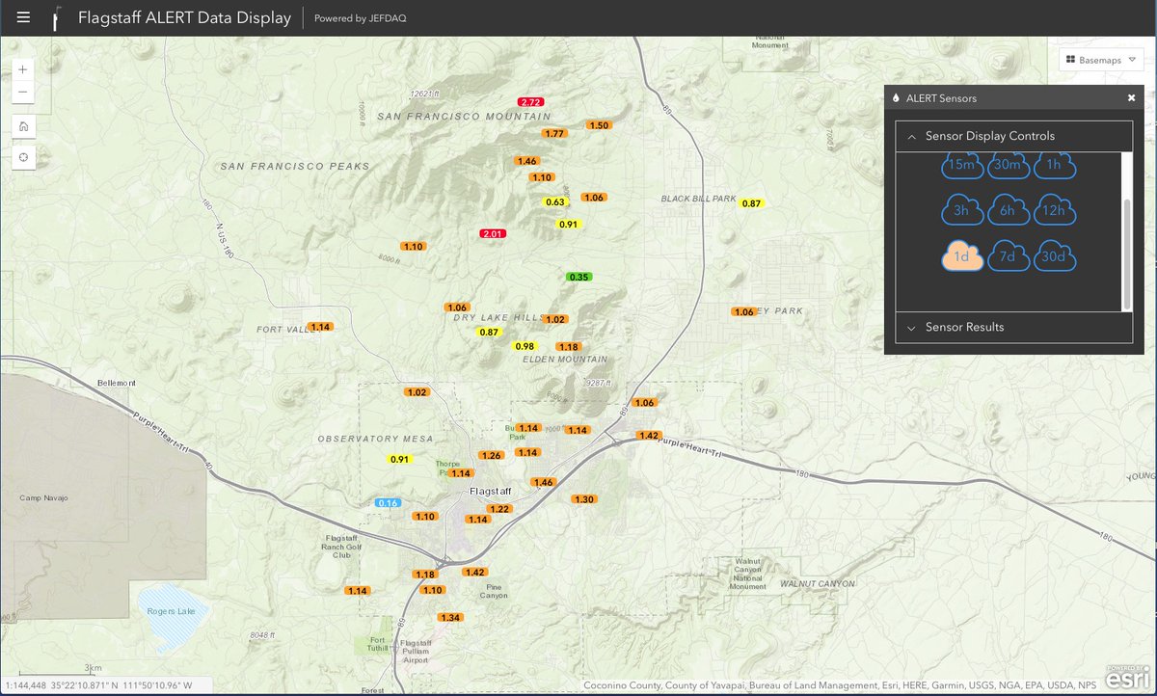Click the water droplet icon on ALERT Sensors header
This screenshot has width=1157, height=696.
897,97
